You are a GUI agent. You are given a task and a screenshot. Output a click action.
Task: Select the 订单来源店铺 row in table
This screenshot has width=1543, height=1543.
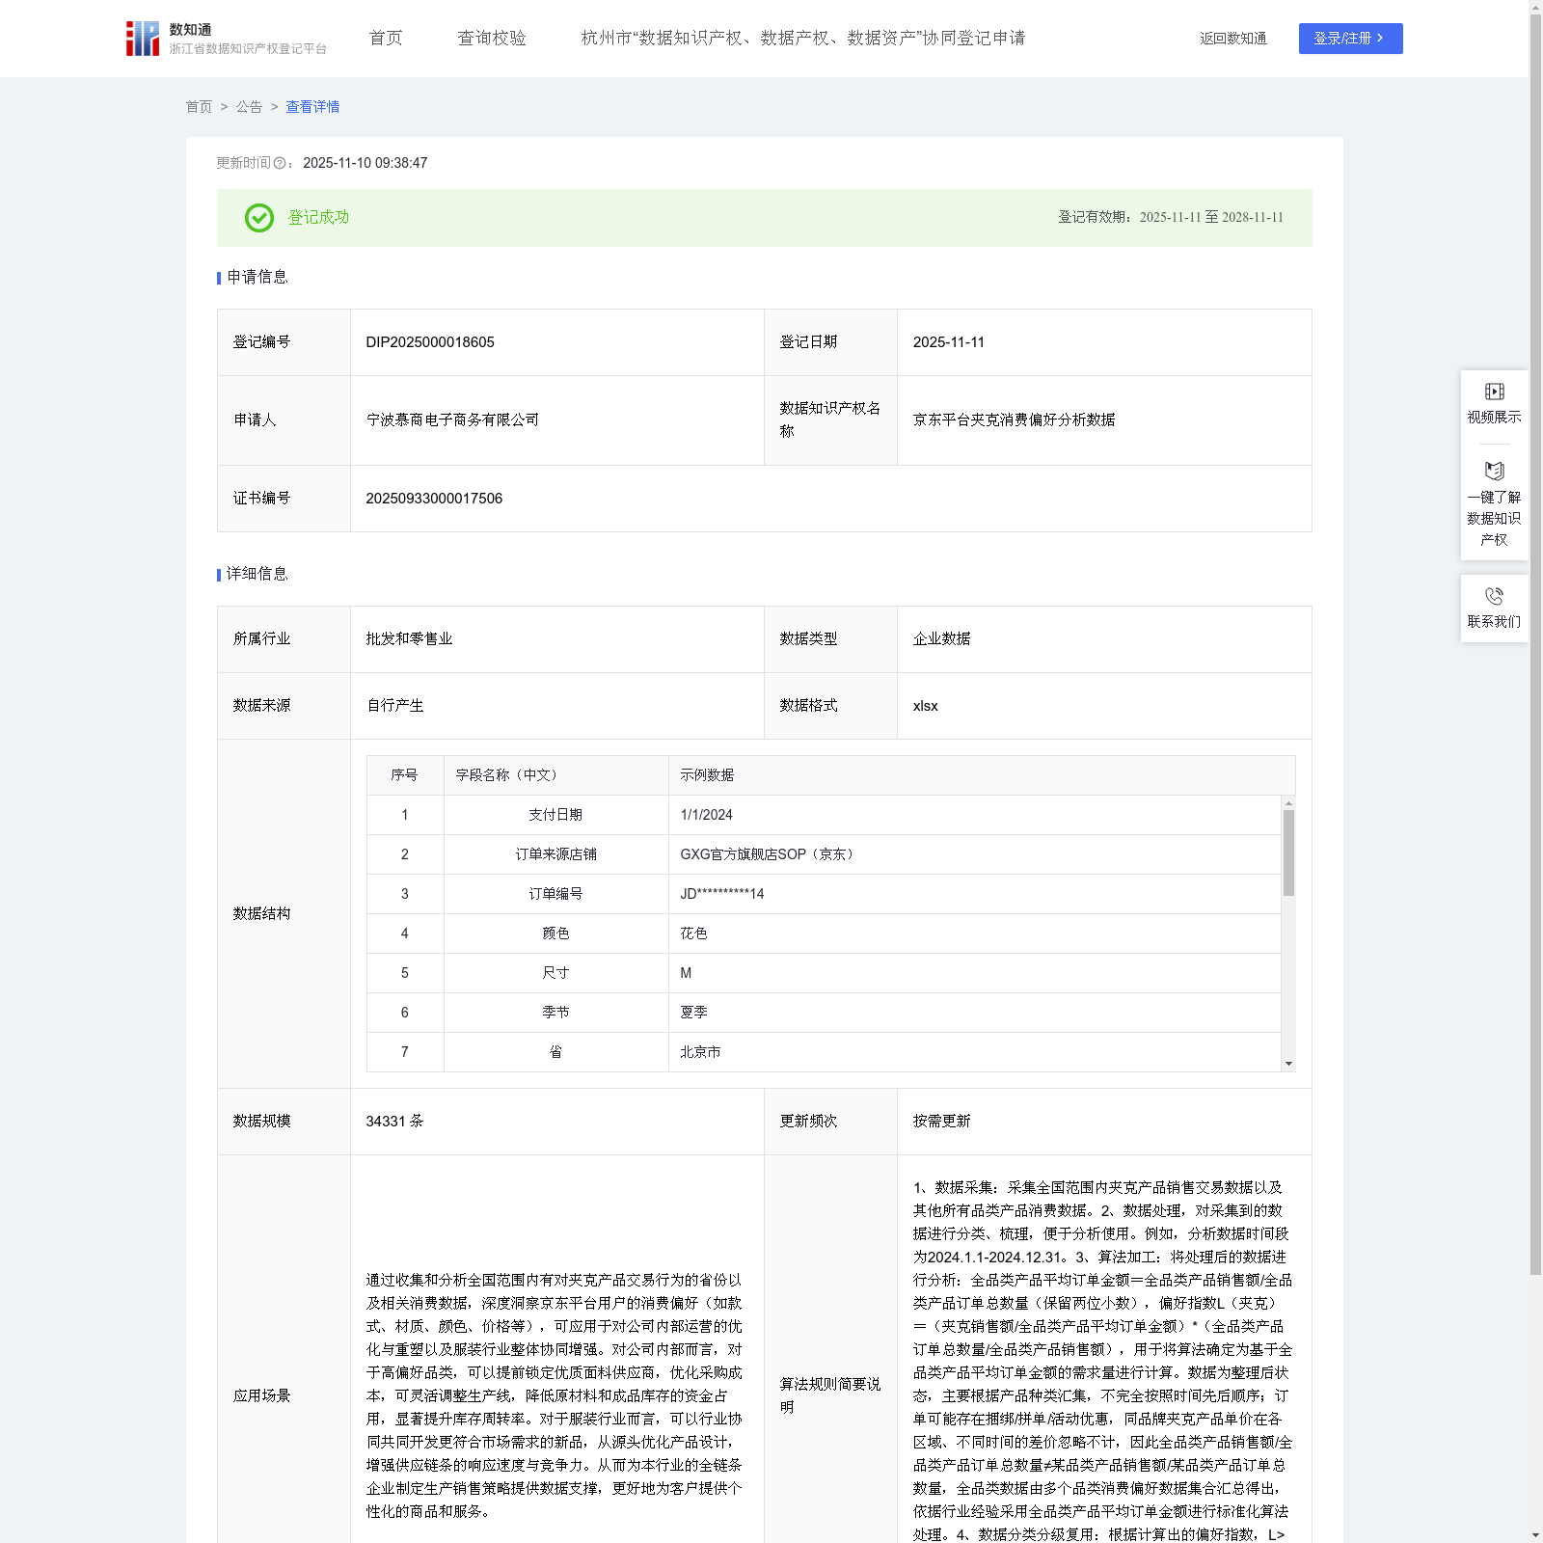click(824, 854)
